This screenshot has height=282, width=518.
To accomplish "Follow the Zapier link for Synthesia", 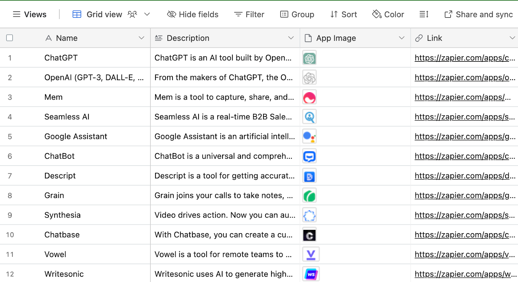I will tap(465, 215).
